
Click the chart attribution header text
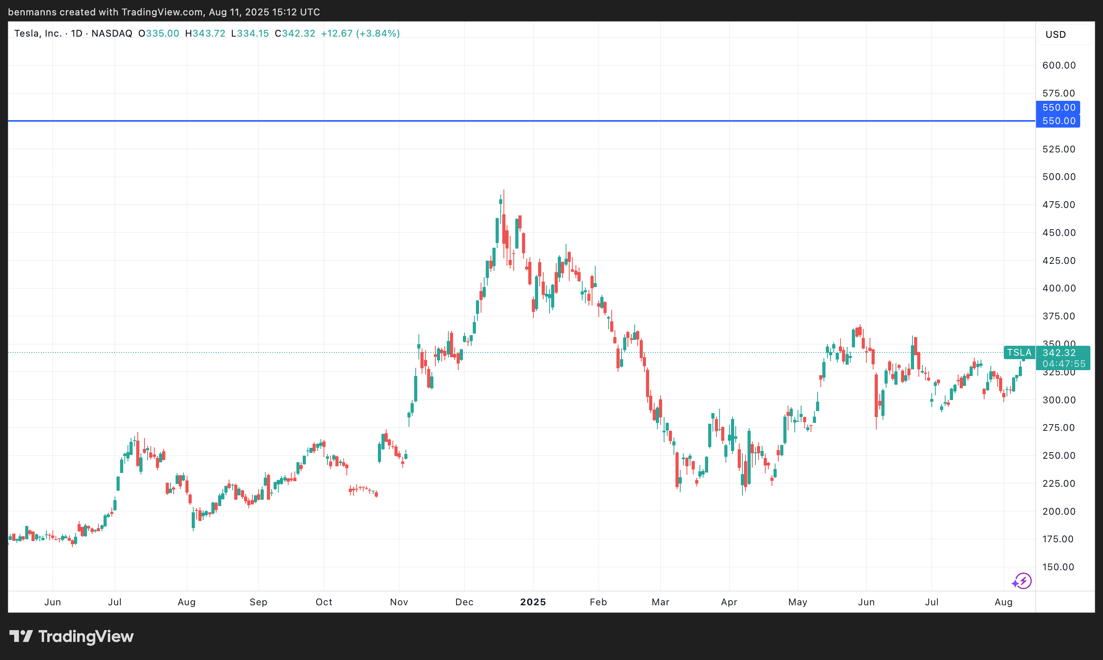pos(164,12)
